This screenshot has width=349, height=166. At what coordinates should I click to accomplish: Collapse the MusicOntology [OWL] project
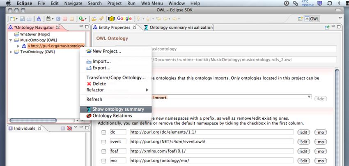pos(10,40)
